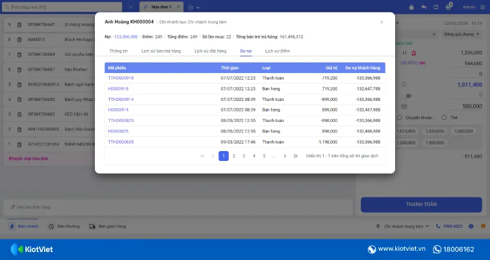
Task: Jump to last page of transactions
Action: tap(295, 156)
